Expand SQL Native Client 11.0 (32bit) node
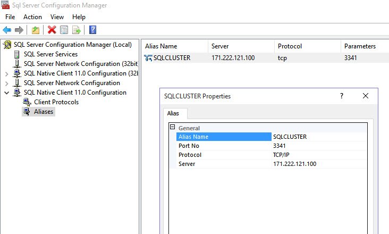 click(x=7, y=74)
